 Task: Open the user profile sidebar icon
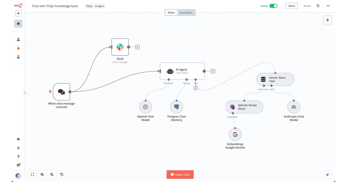pyautogui.click(x=18, y=40)
